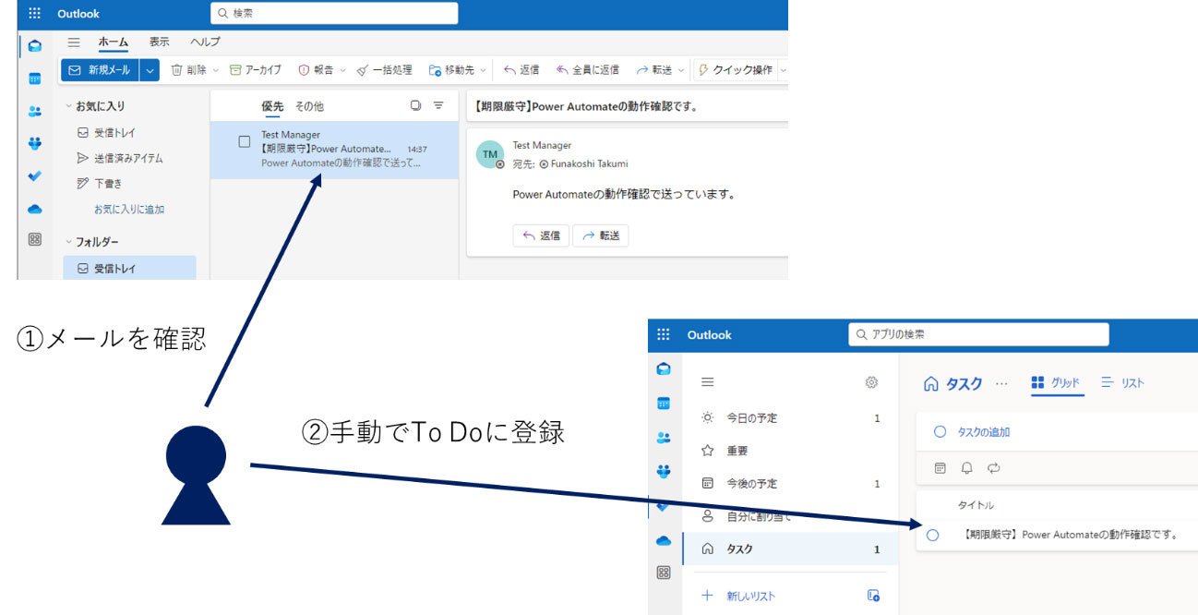This screenshot has width=1198, height=615.
Task: Click the 返信 button in the reading pane
Action: [541, 235]
